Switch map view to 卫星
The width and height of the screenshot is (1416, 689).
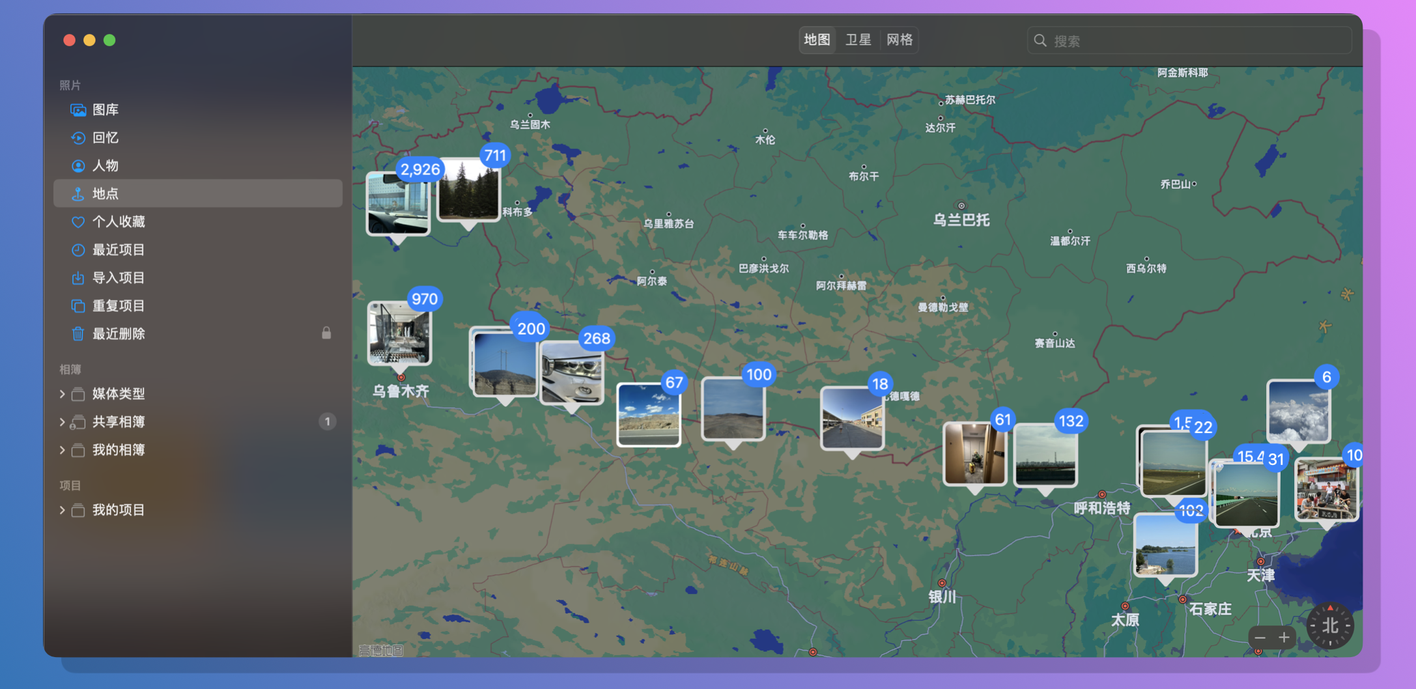[858, 40]
